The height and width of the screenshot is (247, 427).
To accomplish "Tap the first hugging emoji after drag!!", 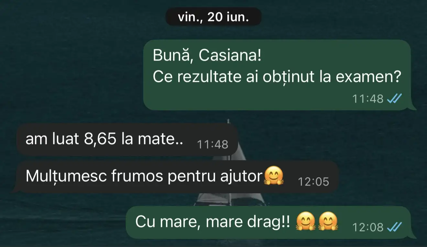I will 306,222.
